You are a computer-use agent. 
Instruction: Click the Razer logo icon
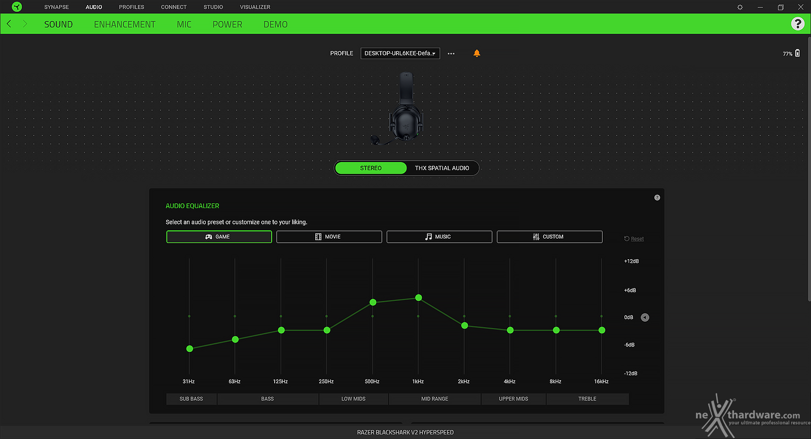(17, 7)
